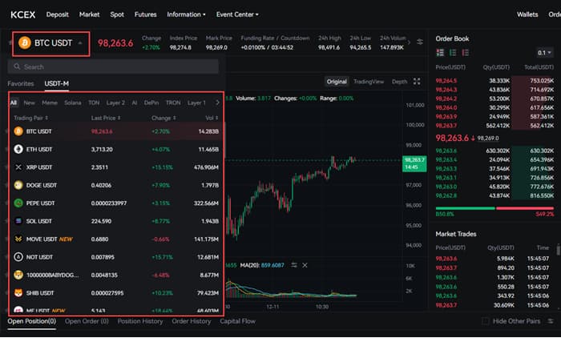This screenshot has width=561, height=338.
Task: Sort list by Change column
Action: click(x=163, y=118)
